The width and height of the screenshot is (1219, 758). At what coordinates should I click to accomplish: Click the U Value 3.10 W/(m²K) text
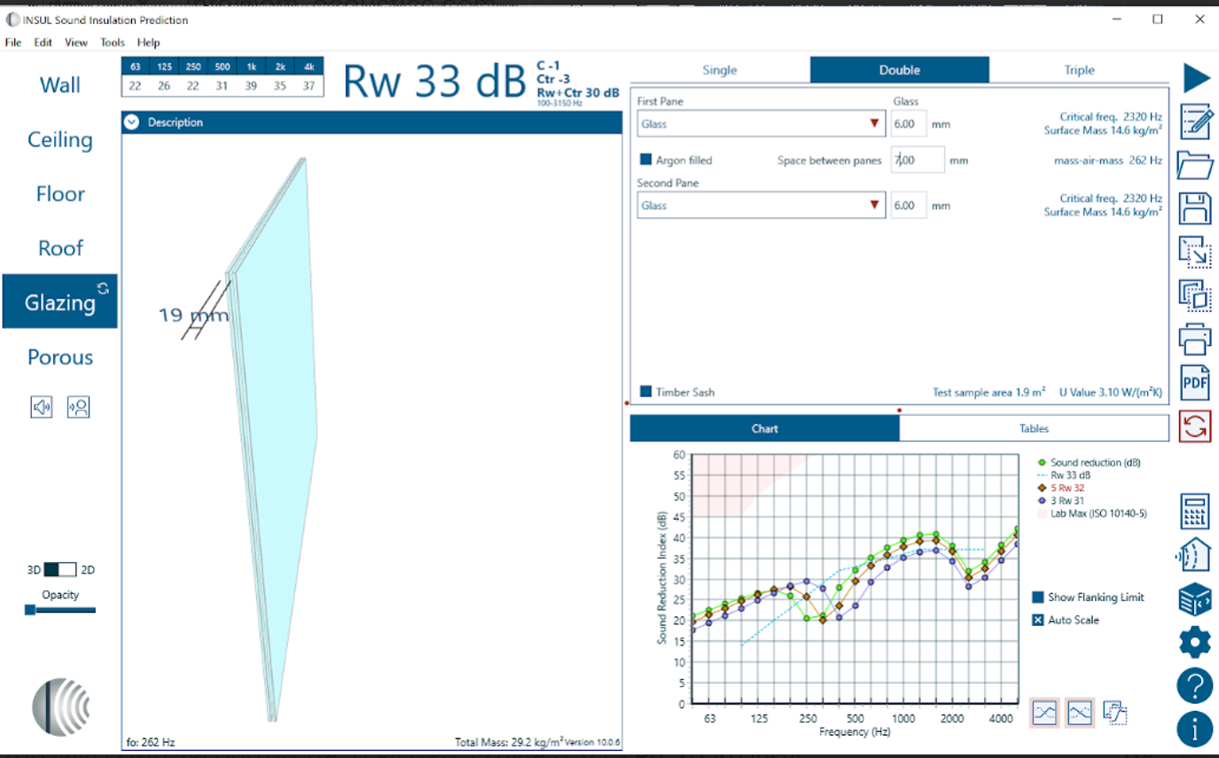tap(1111, 392)
